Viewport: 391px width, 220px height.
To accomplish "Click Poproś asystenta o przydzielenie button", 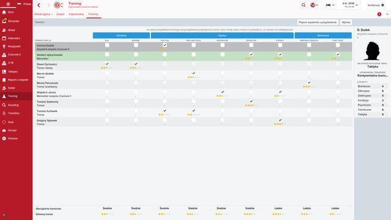I will pos(318,22).
